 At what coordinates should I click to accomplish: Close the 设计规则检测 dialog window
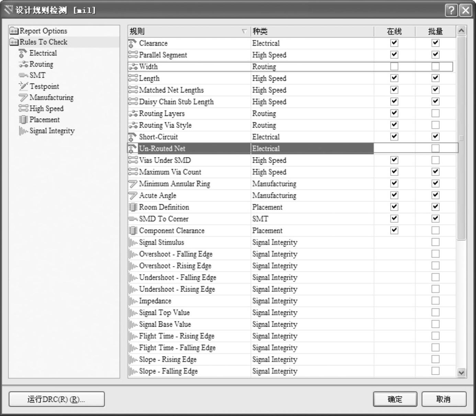coord(466,10)
